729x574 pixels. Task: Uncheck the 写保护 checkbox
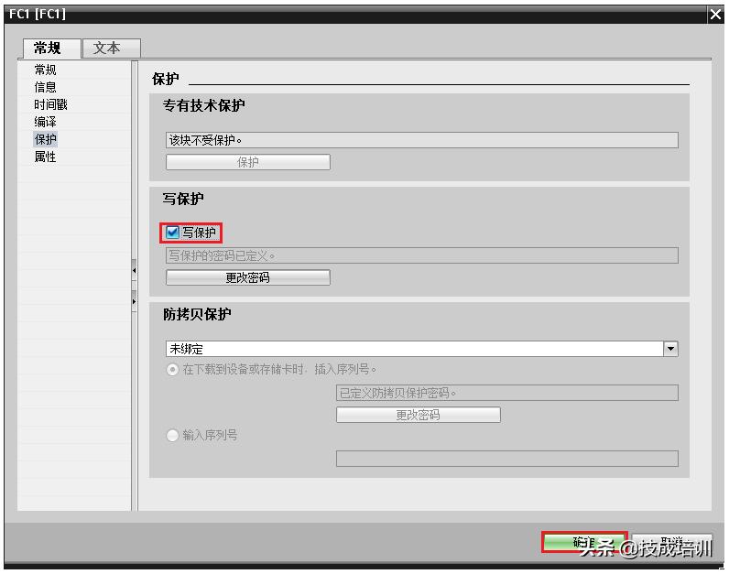click(172, 233)
